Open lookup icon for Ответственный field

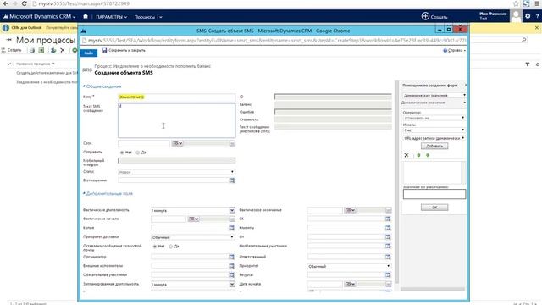[388, 257]
